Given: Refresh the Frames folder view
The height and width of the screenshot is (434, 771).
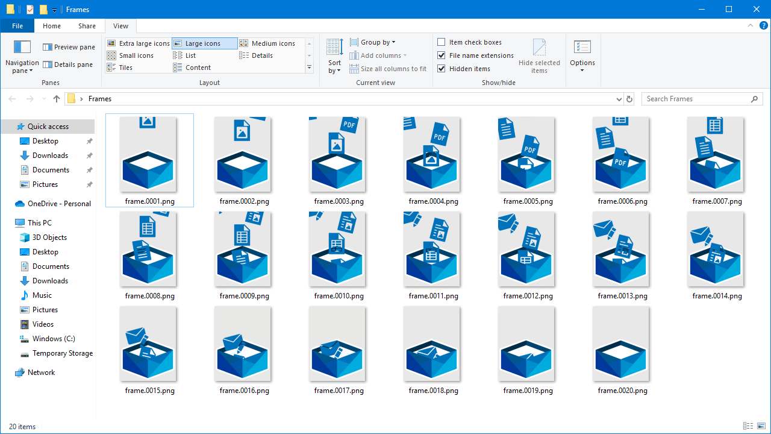Looking at the screenshot, I should (630, 99).
